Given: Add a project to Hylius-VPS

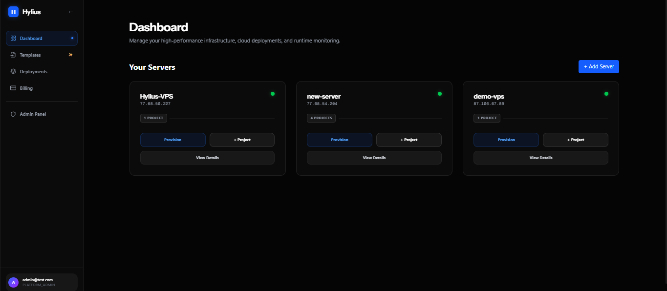Looking at the screenshot, I should pos(242,140).
